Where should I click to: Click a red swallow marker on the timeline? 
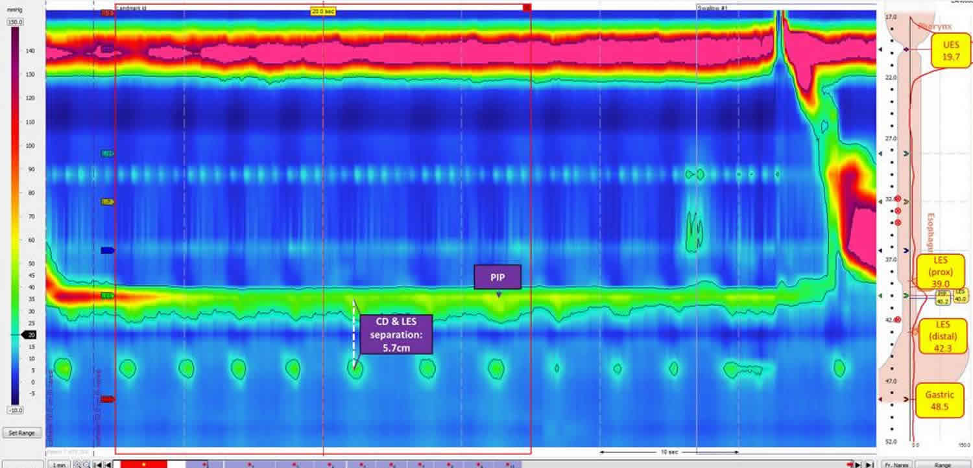250,464
